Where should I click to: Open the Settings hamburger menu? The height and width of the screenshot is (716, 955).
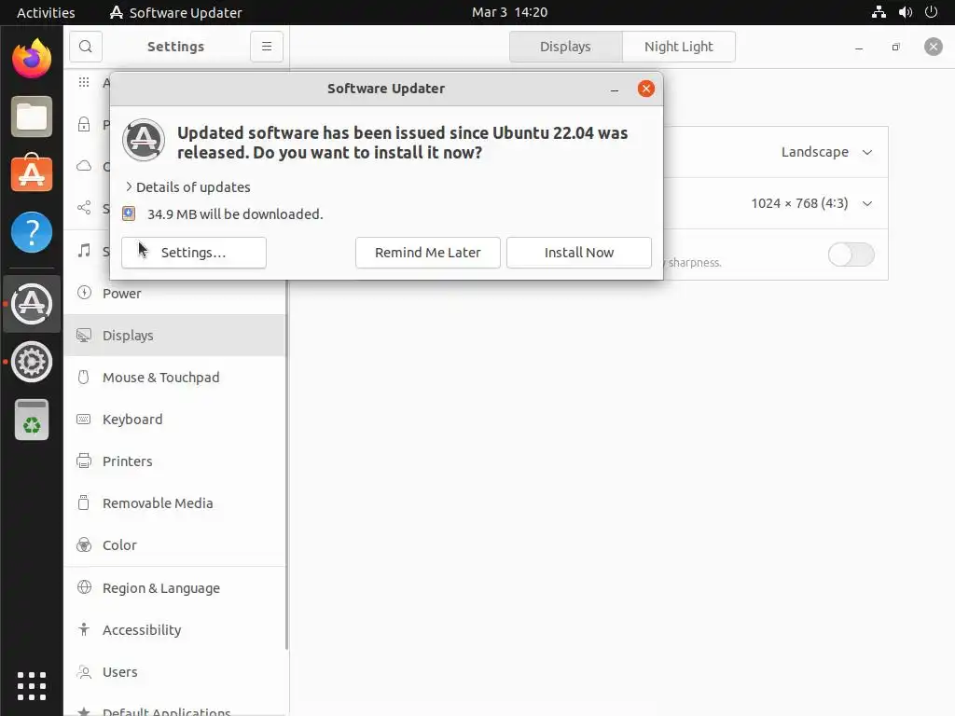[267, 47]
